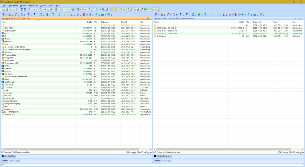Open the Bearbeiten menu
The image size is (305, 167).
click(13, 6)
